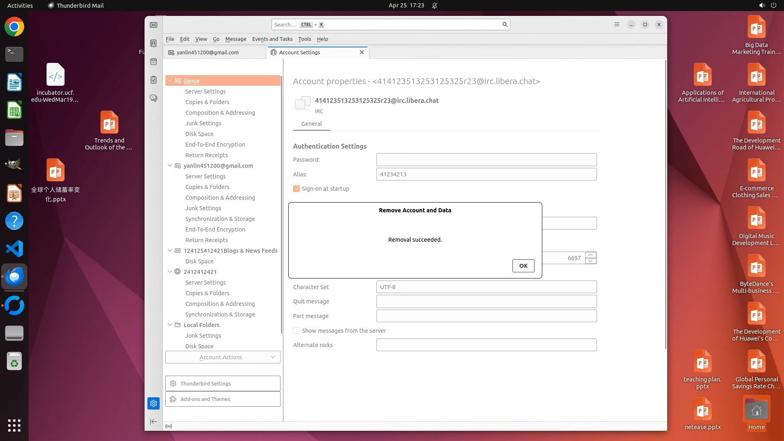Open the Calendar space icon

[x=154, y=62]
